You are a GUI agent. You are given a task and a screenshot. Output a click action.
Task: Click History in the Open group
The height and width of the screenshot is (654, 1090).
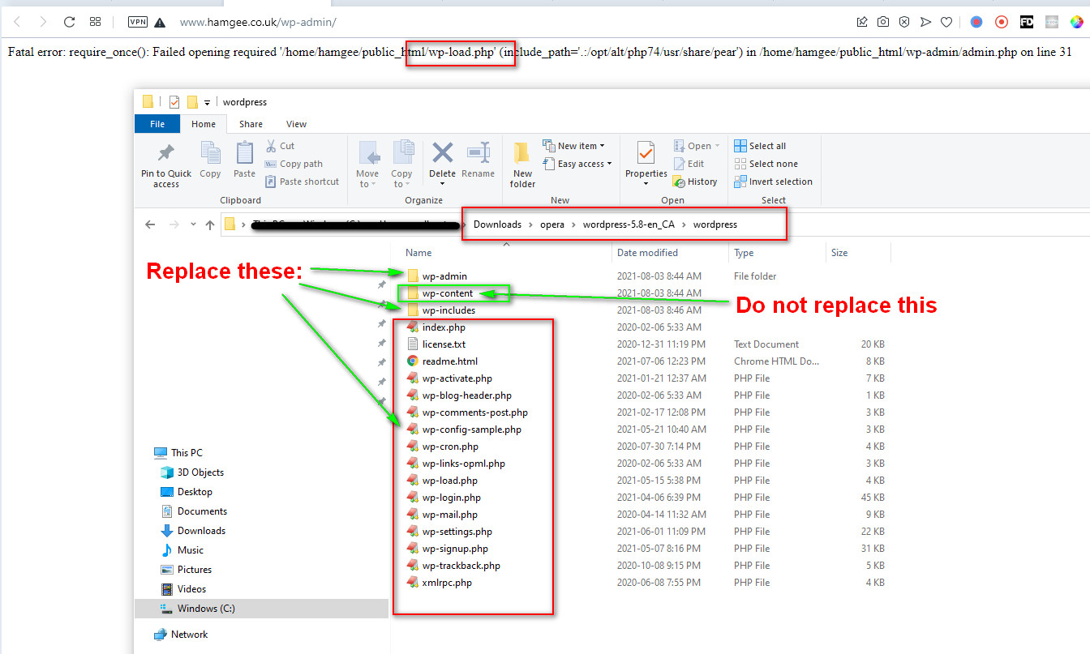click(695, 182)
